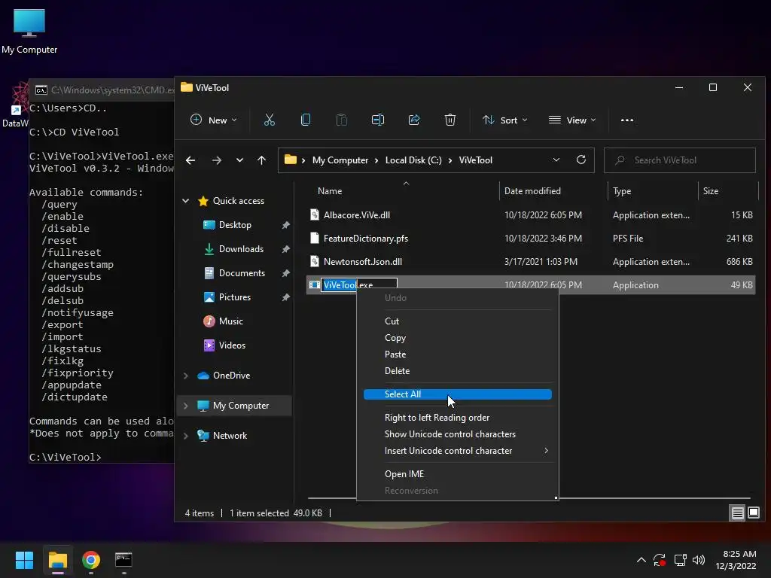Open recent locations dropdown arrow
Image resolution: width=771 pixels, height=578 pixels.
tap(239, 160)
